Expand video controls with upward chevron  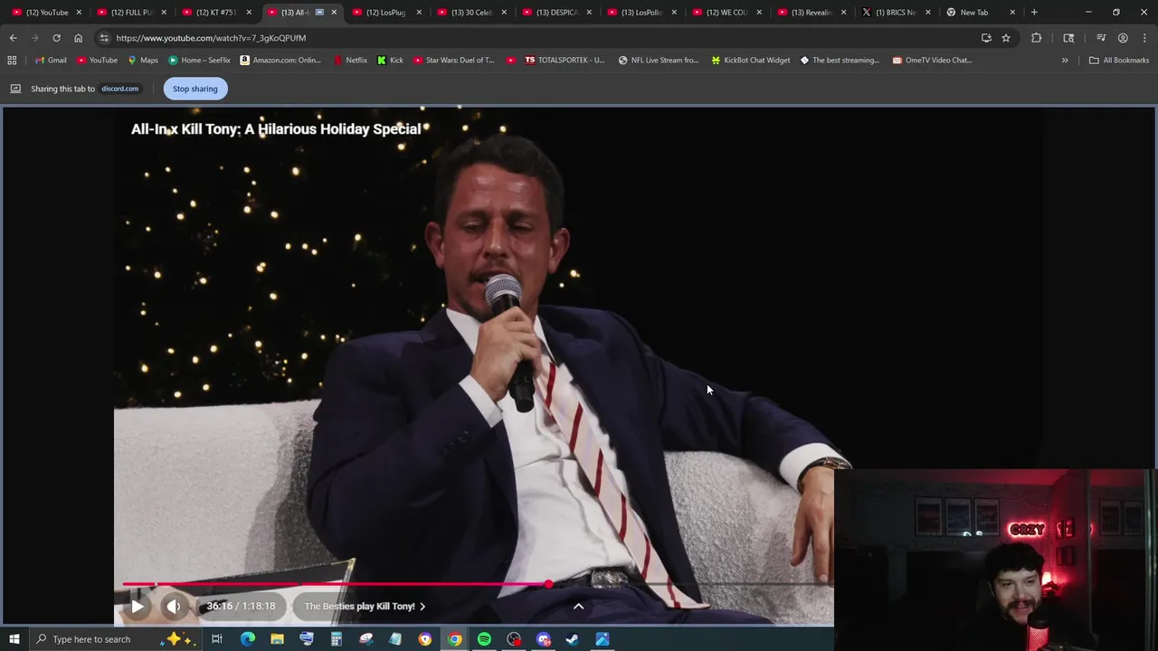[578, 607]
